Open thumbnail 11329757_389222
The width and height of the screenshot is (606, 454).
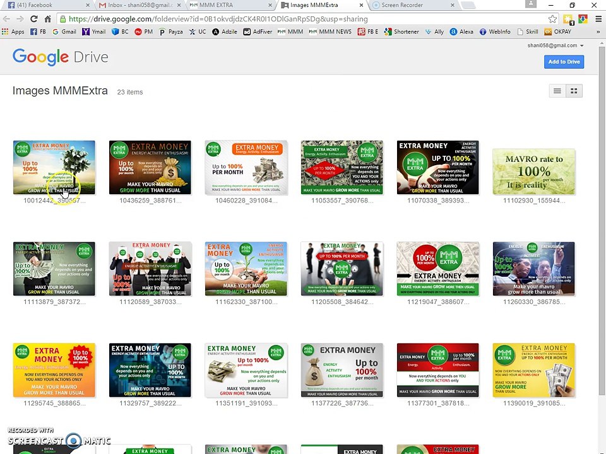coord(150,370)
